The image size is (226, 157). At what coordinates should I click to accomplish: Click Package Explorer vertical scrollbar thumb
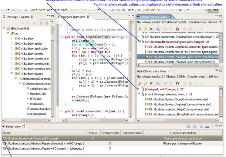(53, 37)
